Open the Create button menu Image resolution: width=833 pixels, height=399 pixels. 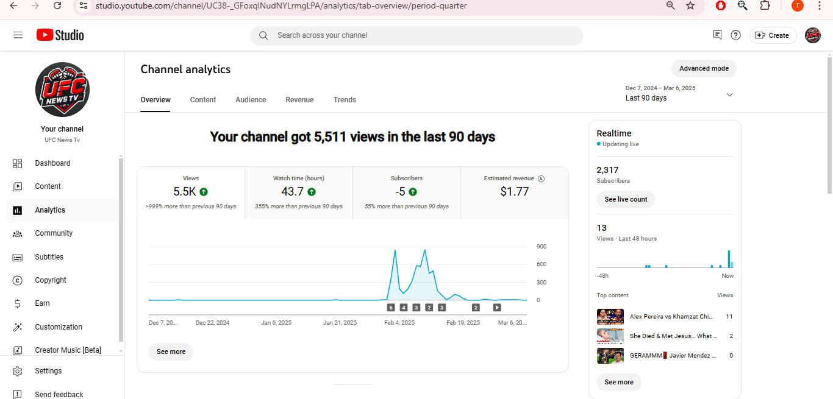click(773, 35)
